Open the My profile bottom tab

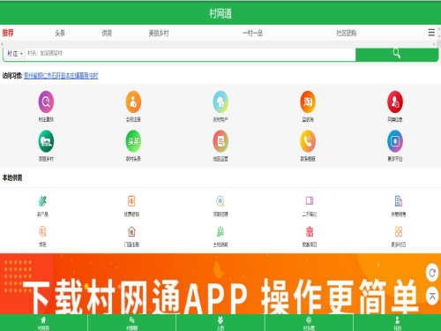coord(397,323)
